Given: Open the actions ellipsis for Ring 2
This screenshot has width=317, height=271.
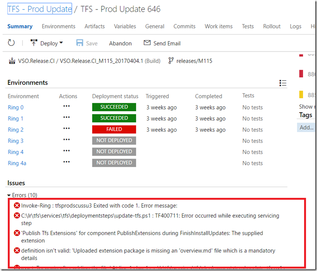Looking at the screenshot, I should click(x=67, y=128).
